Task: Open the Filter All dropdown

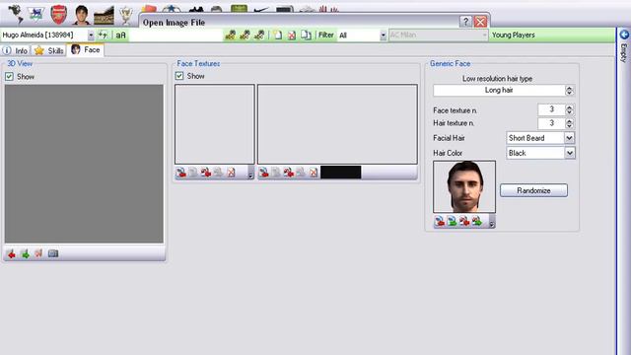Action: [383, 35]
